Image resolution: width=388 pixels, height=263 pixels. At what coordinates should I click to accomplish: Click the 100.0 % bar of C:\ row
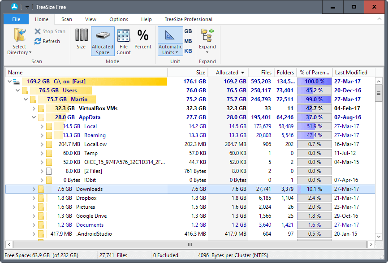click(315, 82)
